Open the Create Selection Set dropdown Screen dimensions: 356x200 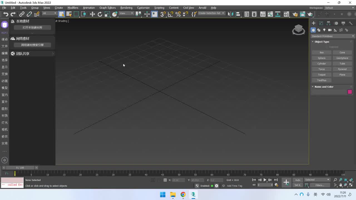click(x=211, y=13)
